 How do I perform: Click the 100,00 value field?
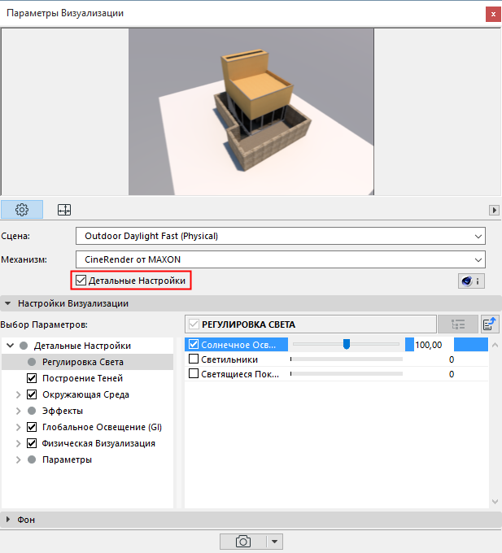point(434,345)
